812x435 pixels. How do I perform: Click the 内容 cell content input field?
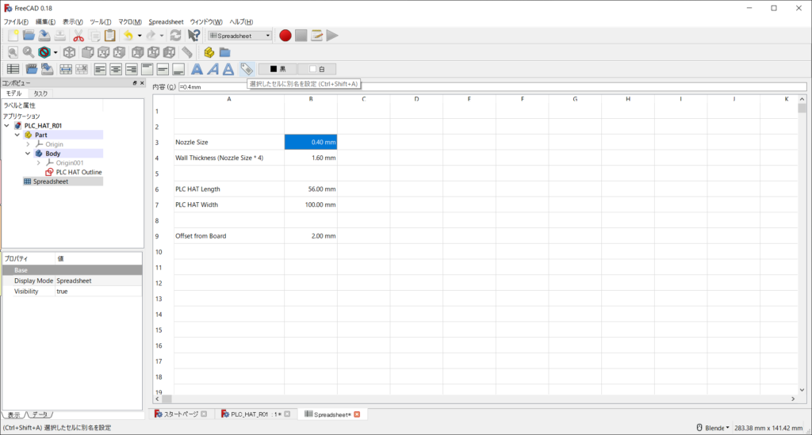point(492,86)
